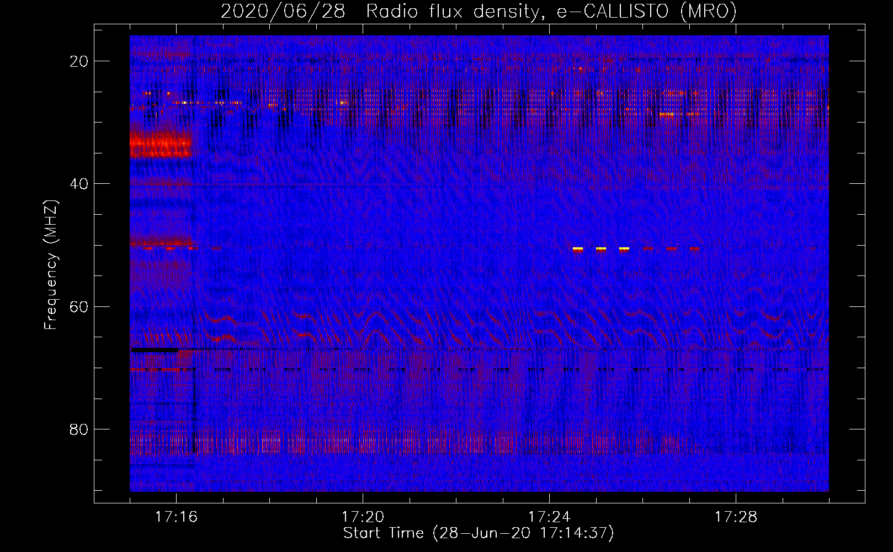The image size is (893, 552).
Task: Click the '17:20' time tick label
Action: coord(363,517)
